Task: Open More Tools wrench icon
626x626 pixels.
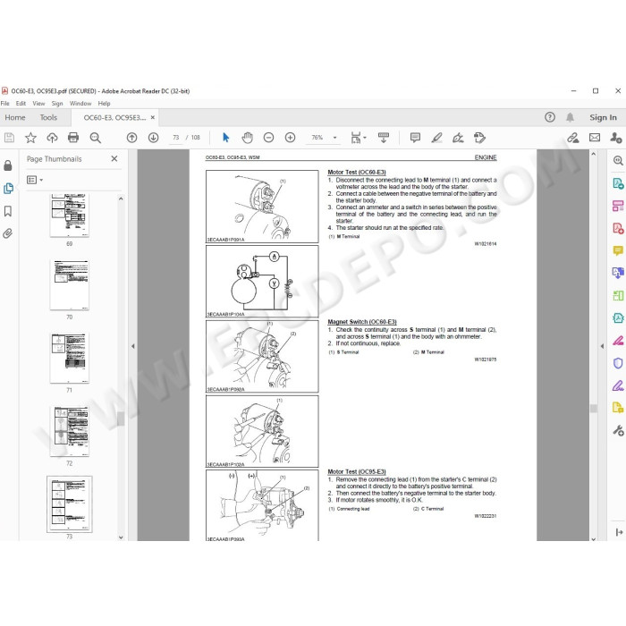Action: pos(618,430)
